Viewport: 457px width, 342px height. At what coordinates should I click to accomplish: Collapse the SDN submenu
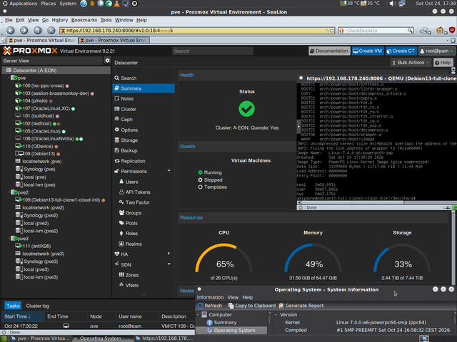pos(169,264)
